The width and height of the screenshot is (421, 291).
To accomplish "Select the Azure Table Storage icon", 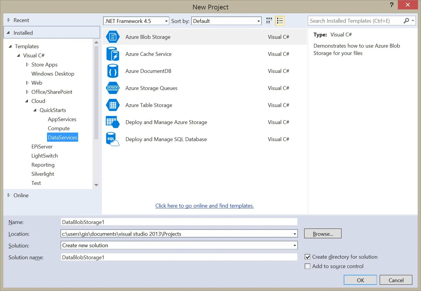I will pyautogui.click(x=113, y=105).
